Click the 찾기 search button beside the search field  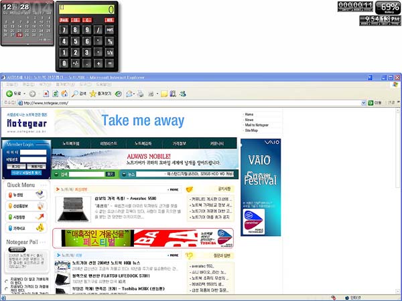pyautogui.click(x=110, y=174)
